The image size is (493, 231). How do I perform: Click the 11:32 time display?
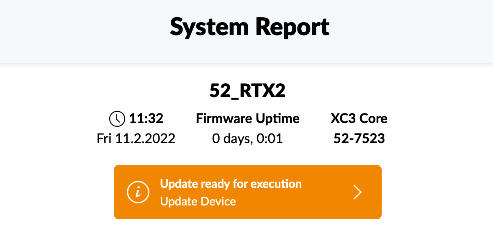pyautogui.click(x=146, y=119)
